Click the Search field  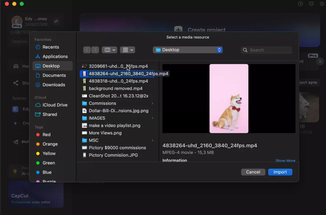266,50
